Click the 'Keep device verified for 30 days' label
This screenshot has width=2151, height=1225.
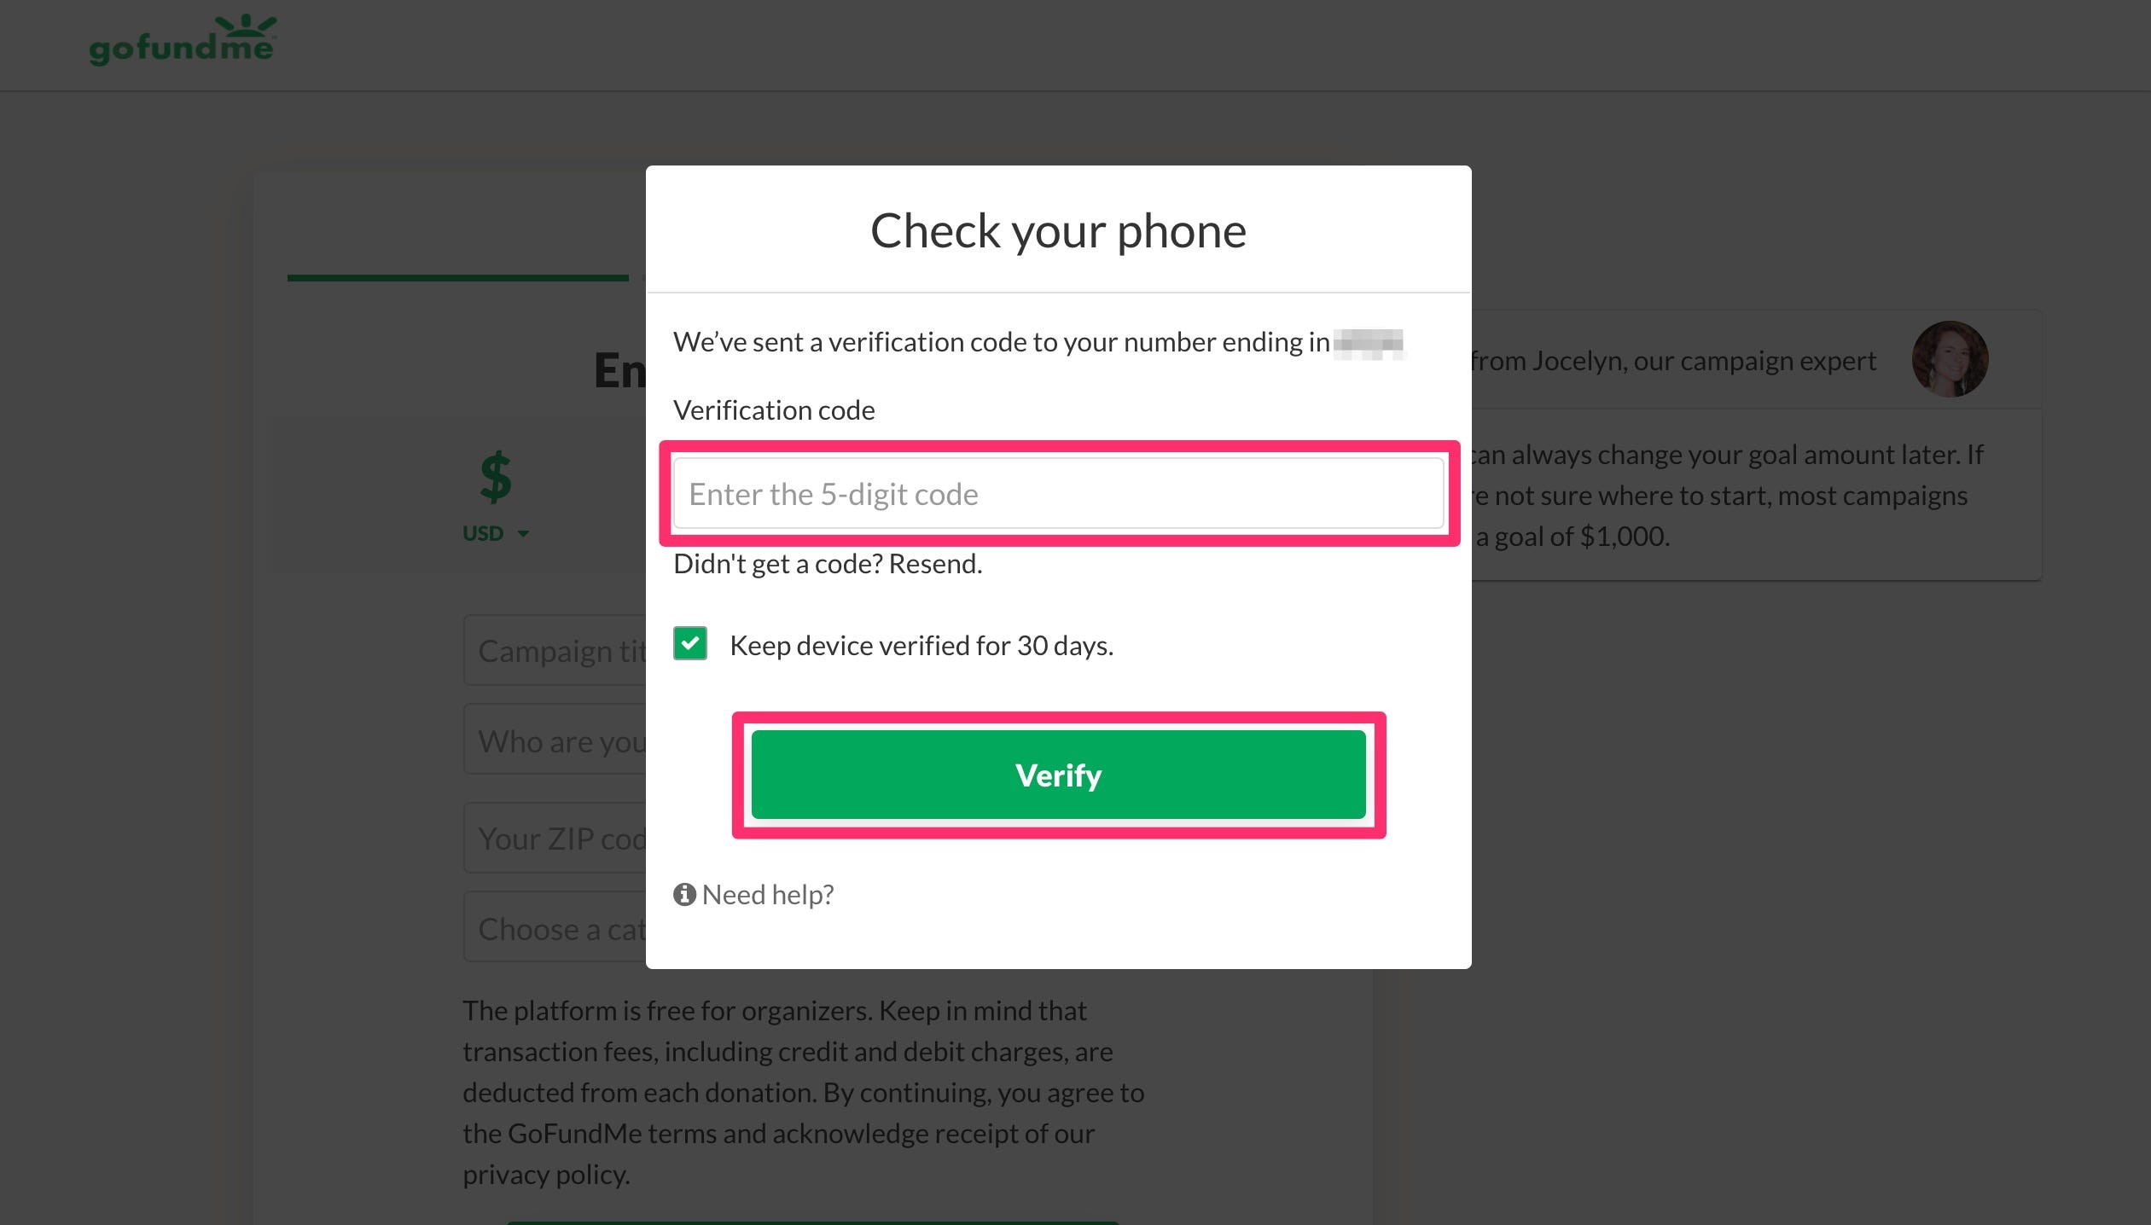[921, 646]
